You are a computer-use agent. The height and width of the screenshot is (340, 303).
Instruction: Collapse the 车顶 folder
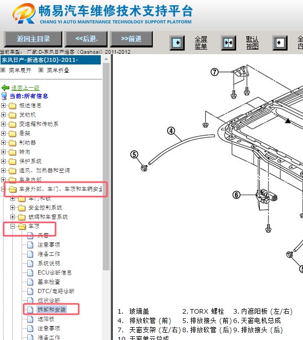pos(12,226)
